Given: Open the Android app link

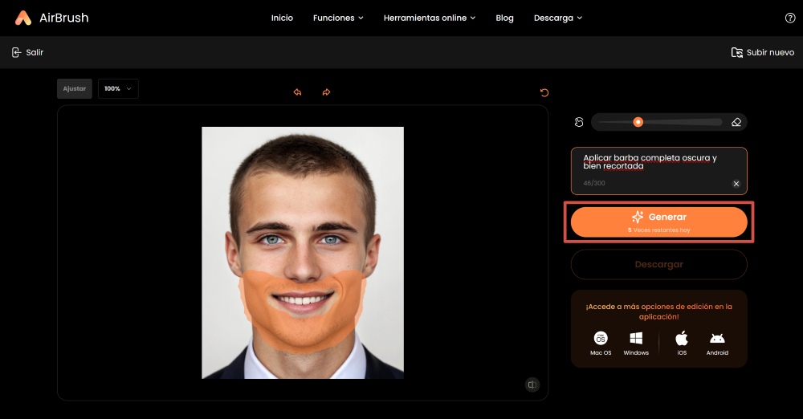Looking at the screenshot, I should coord(717,342).
